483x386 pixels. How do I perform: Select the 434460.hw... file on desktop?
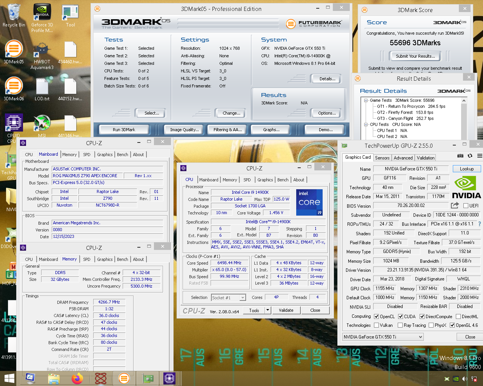[x=70, y=53]
